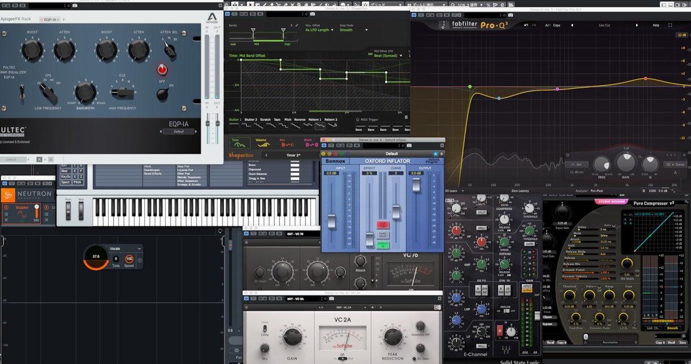Open Pro-Q 3 Help menu
The height and width of the screenshot is (364, 691).
[x=656, y=26]
